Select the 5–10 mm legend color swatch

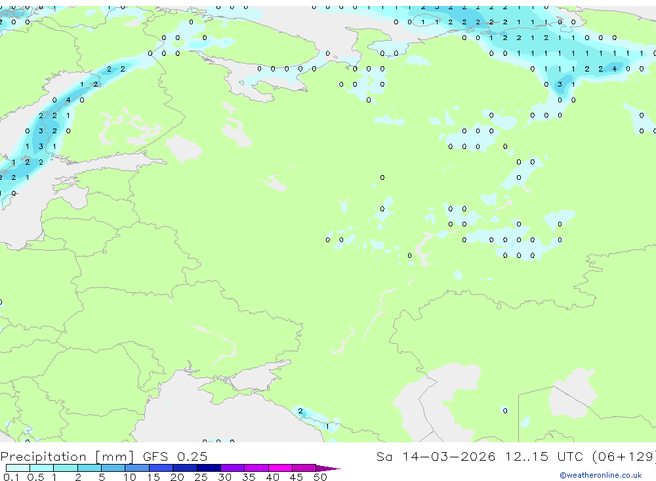click(x=113, y=468)
